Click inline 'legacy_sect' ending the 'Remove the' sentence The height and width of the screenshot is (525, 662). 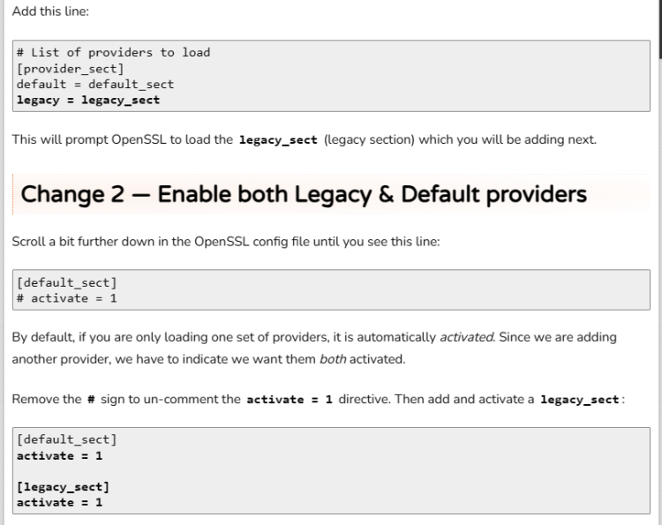pos(580,399)
